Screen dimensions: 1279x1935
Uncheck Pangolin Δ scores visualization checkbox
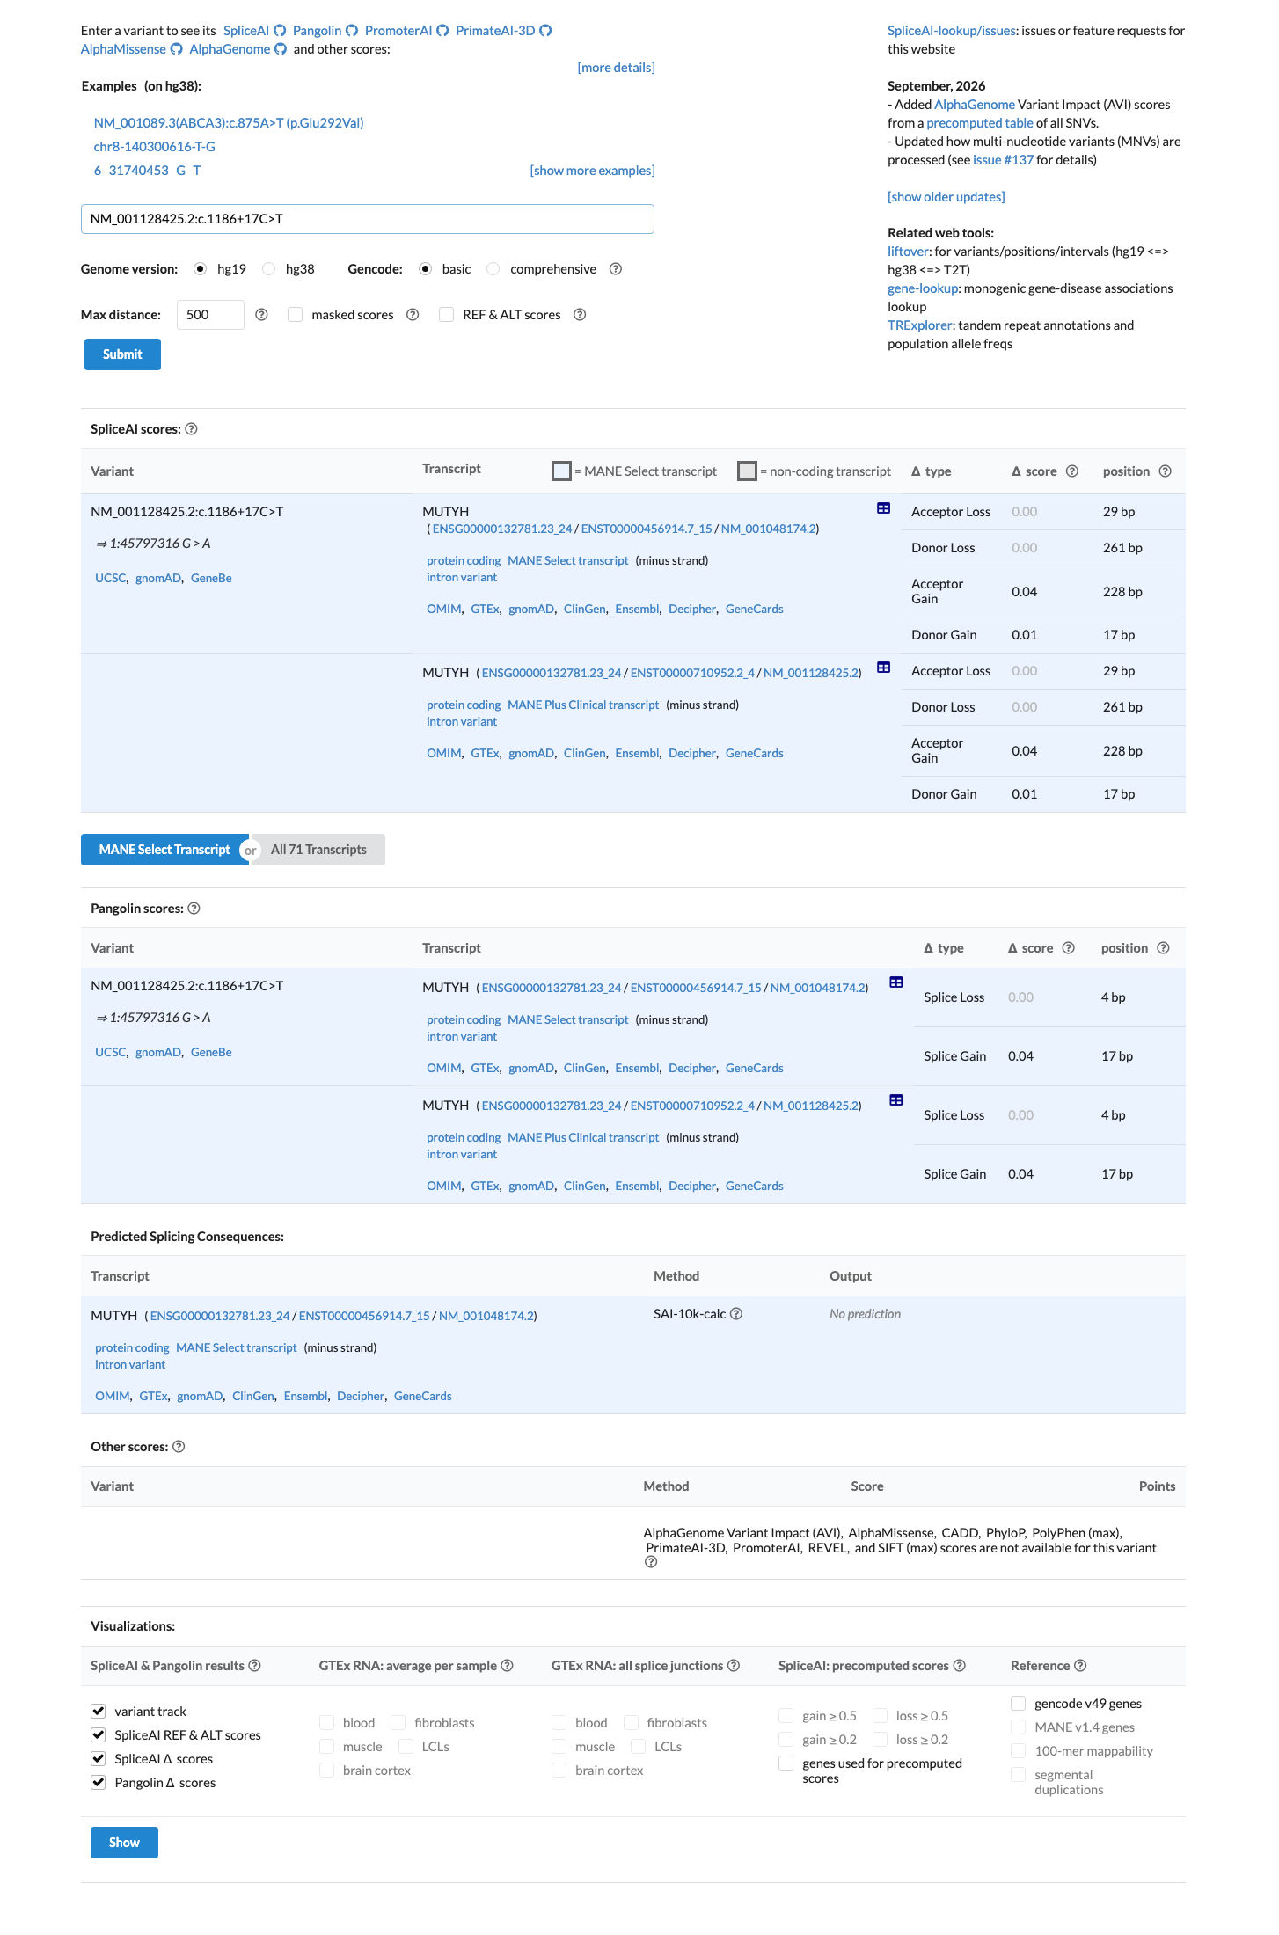click(x=99, y=1783)
